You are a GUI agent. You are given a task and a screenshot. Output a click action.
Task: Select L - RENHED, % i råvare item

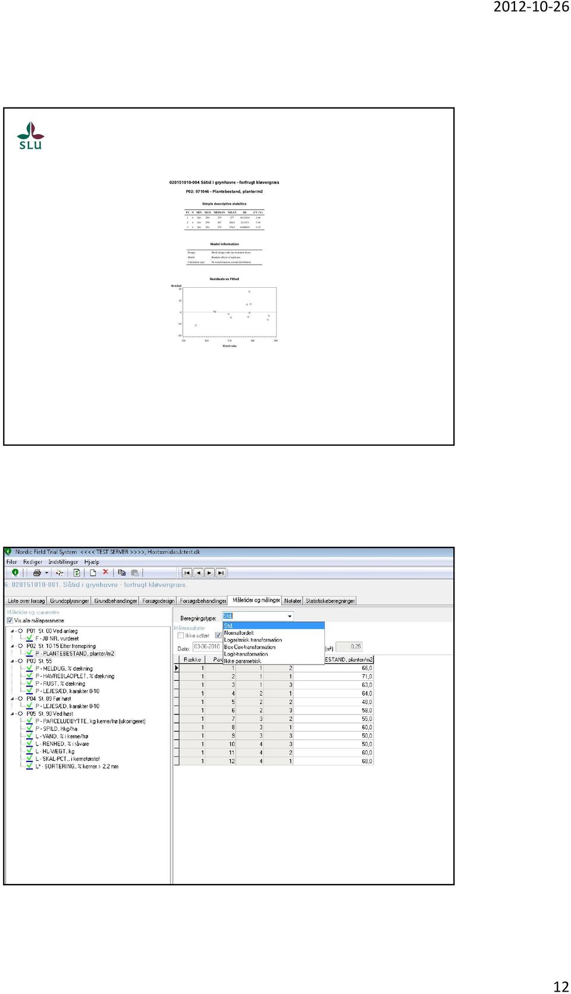click(62, 744)
